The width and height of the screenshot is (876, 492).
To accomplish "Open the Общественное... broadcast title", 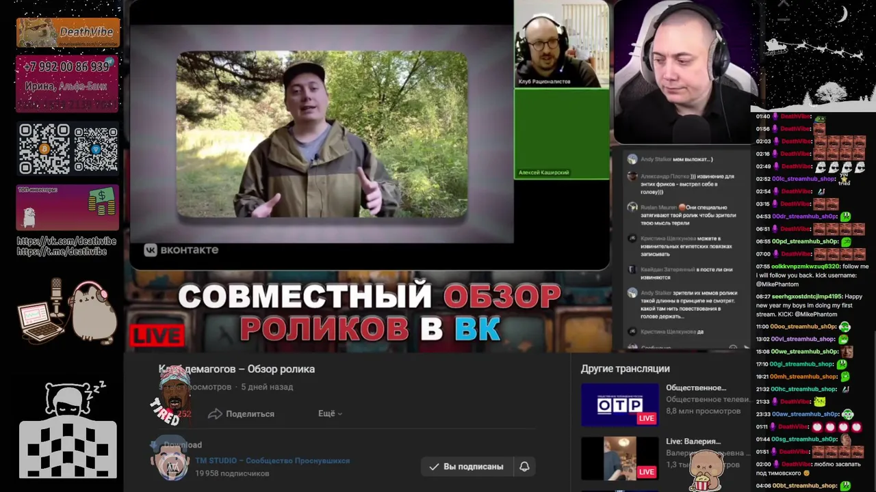I will click(x=696, y=387).
